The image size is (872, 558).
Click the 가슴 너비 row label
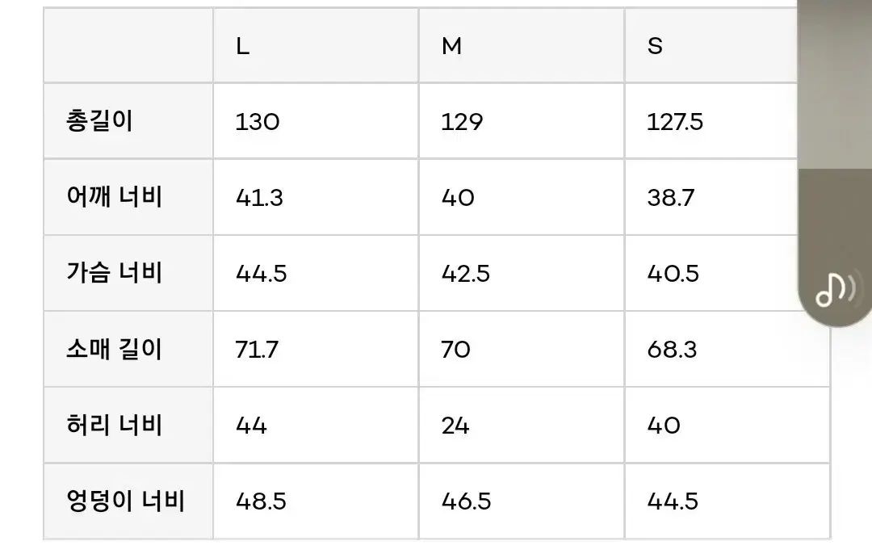[115, 273]
